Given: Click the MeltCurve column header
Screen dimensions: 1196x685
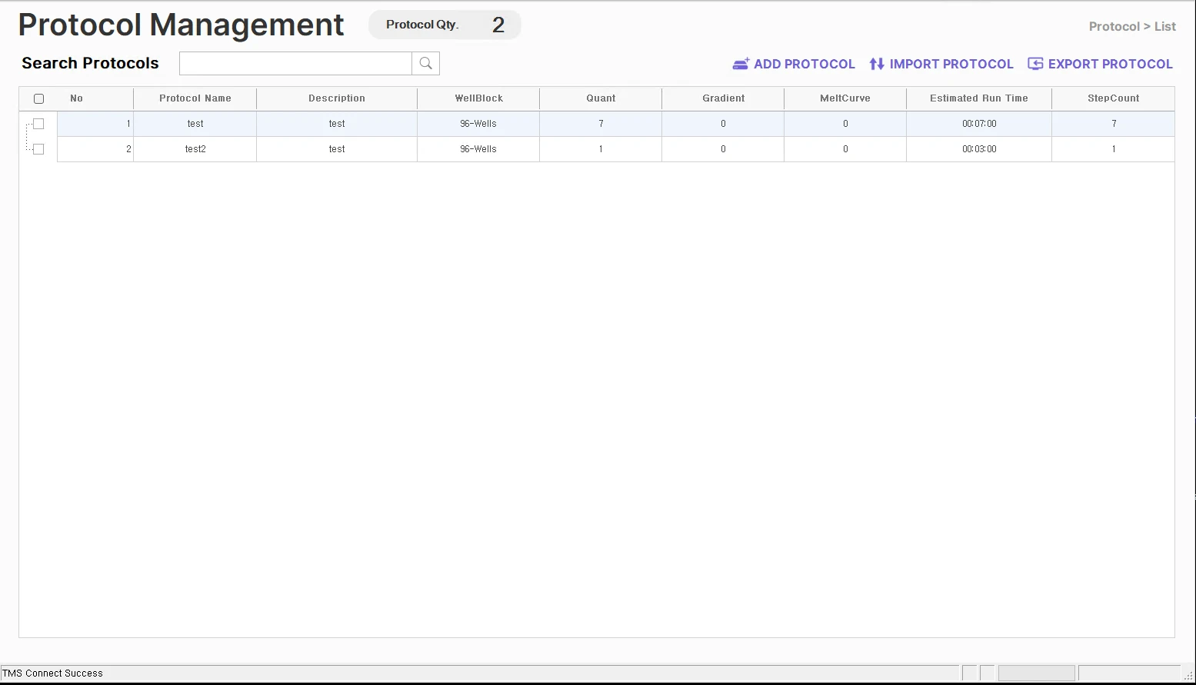Looking at the screenshot, I should tap(845, 98).
